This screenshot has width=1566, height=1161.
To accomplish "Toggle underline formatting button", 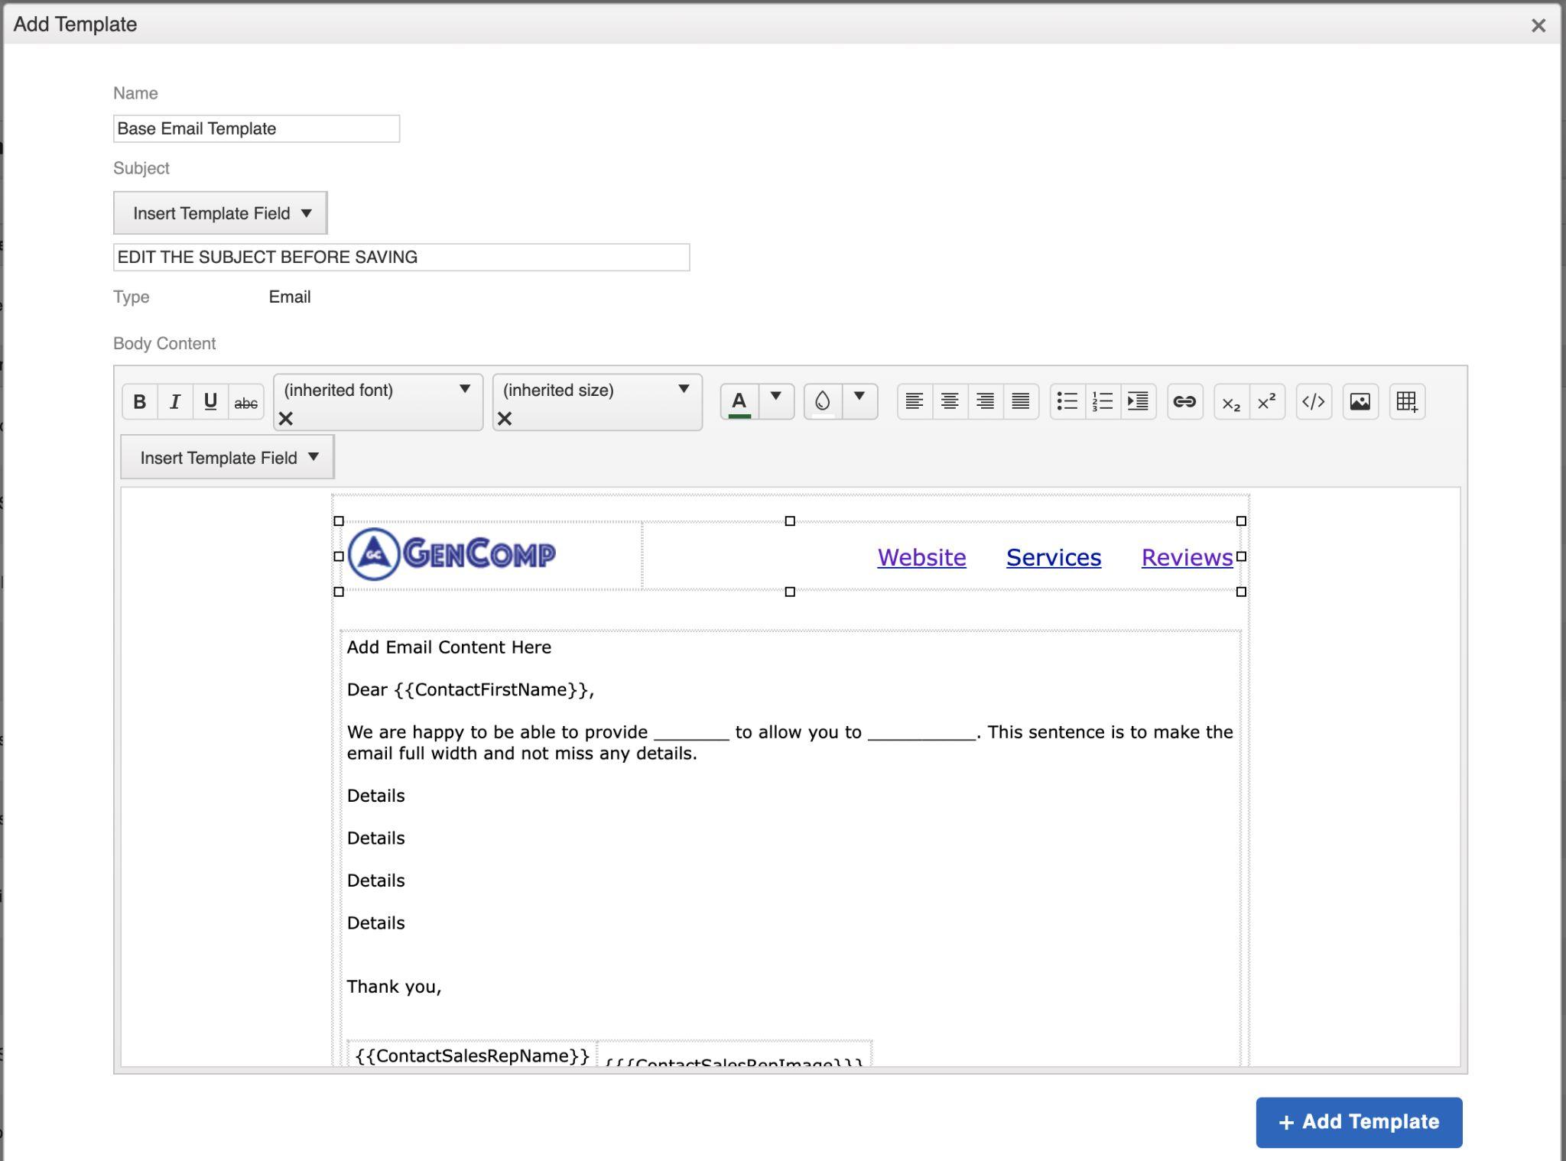I will 210,401.
